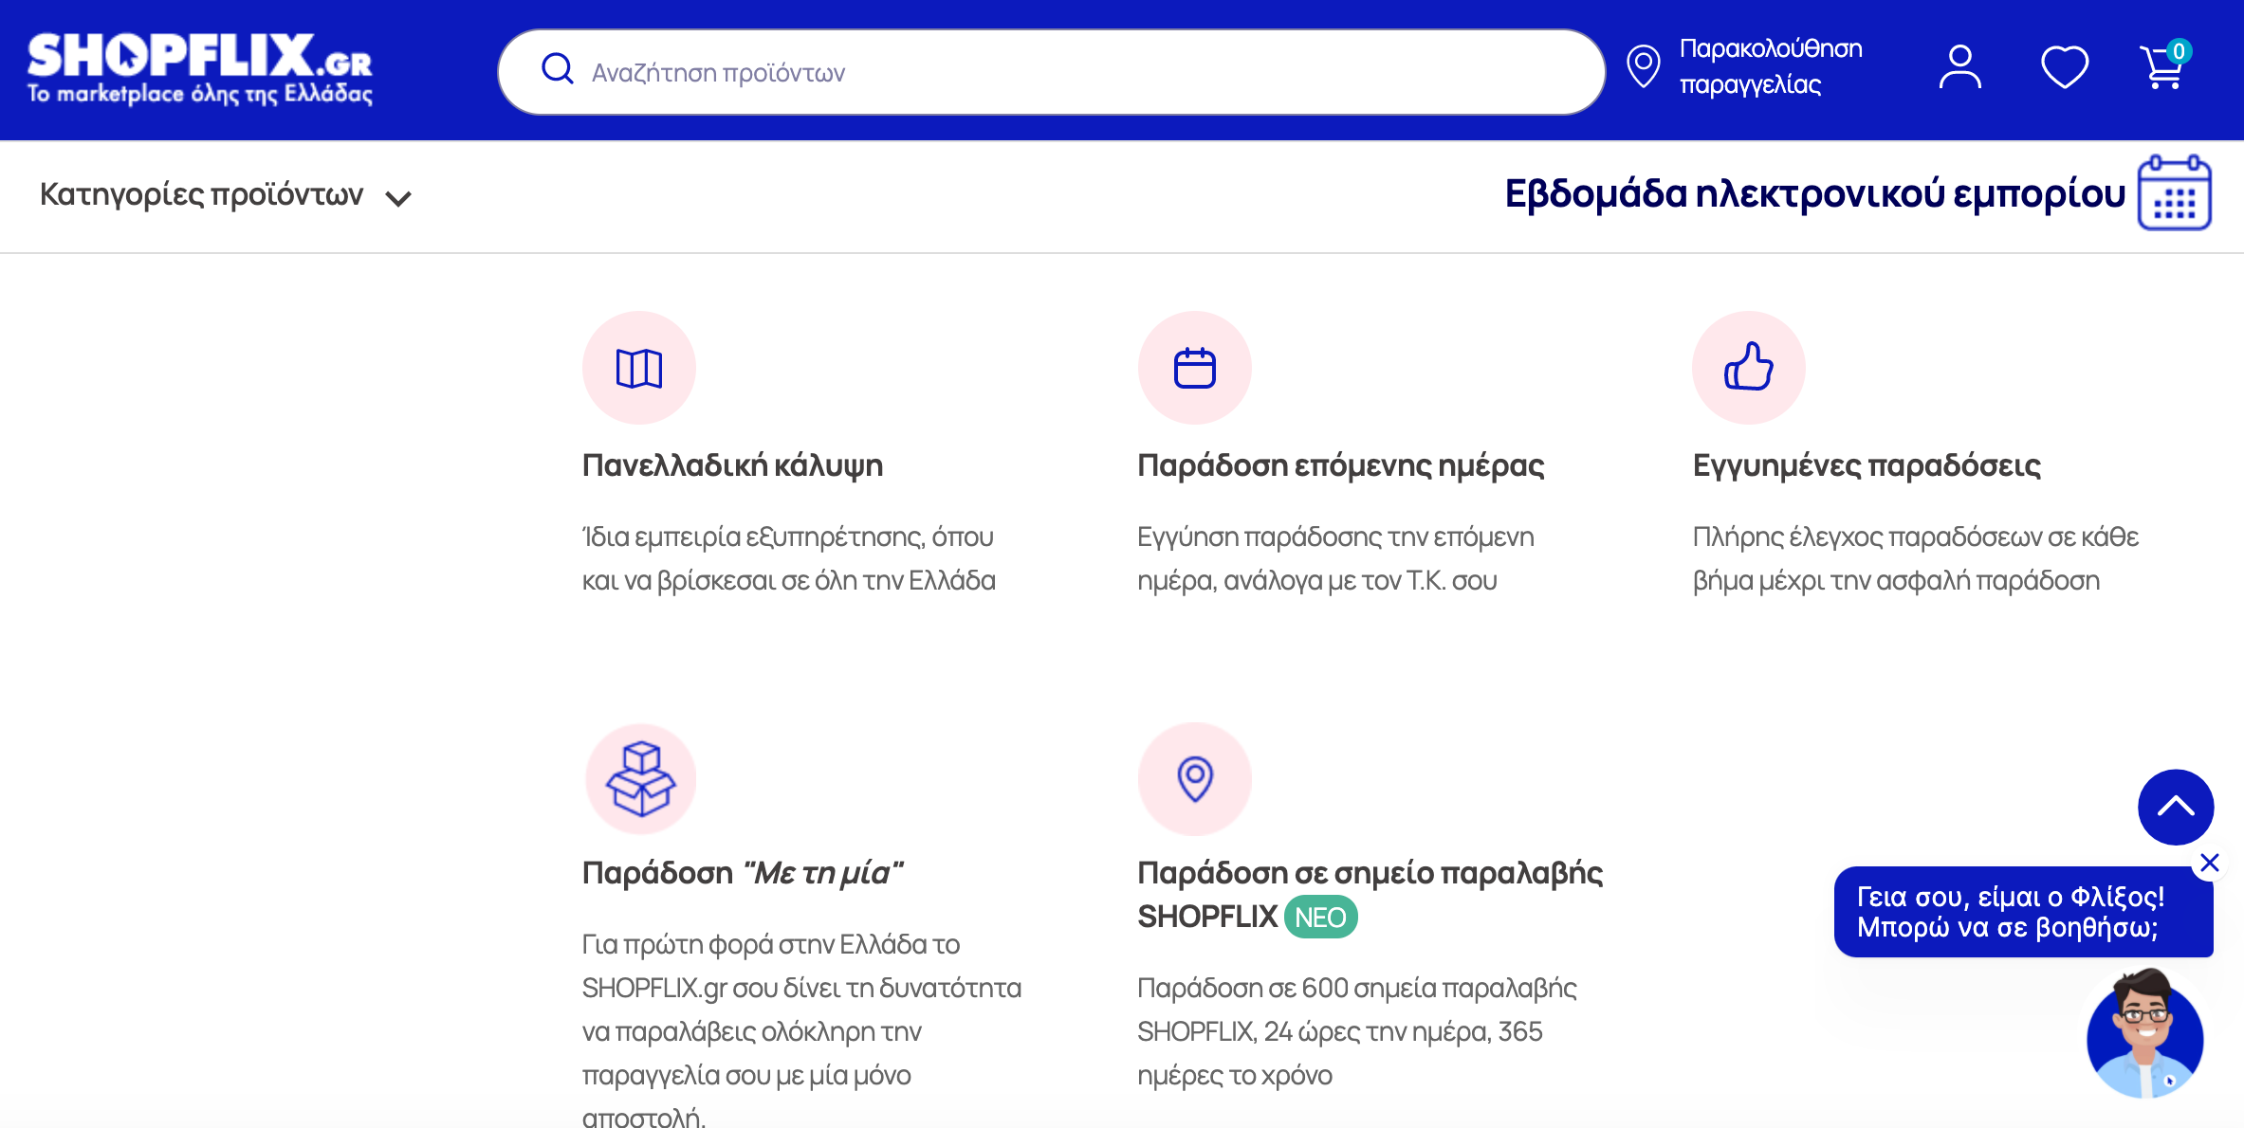
Task: Click the scroll-to-top arrow button
Action: 2175,807
